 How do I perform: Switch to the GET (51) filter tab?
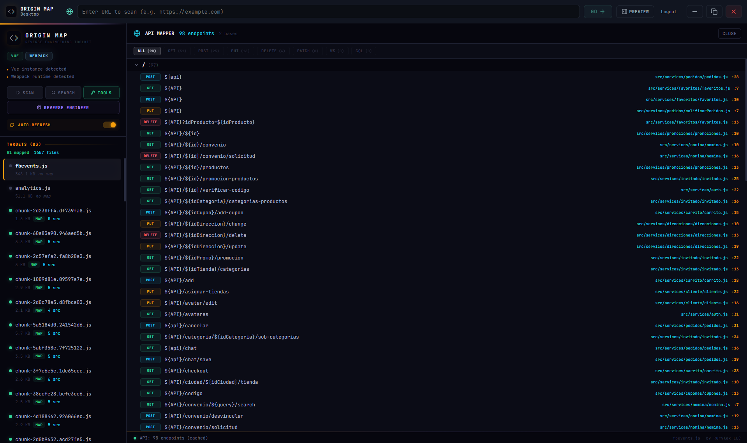click(x=177, y=51)
